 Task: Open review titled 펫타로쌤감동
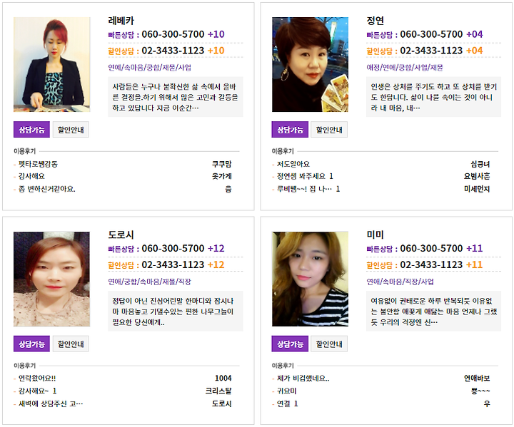tap(38, 164)
